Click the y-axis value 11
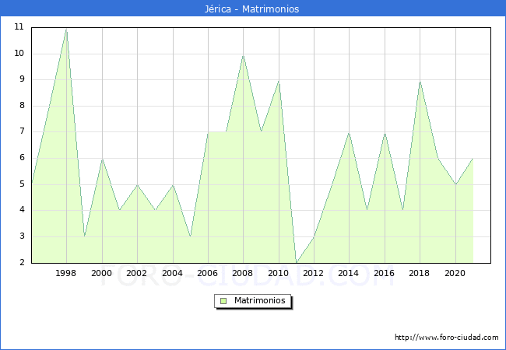The image size is (506, 350). [x=19, y=27]
